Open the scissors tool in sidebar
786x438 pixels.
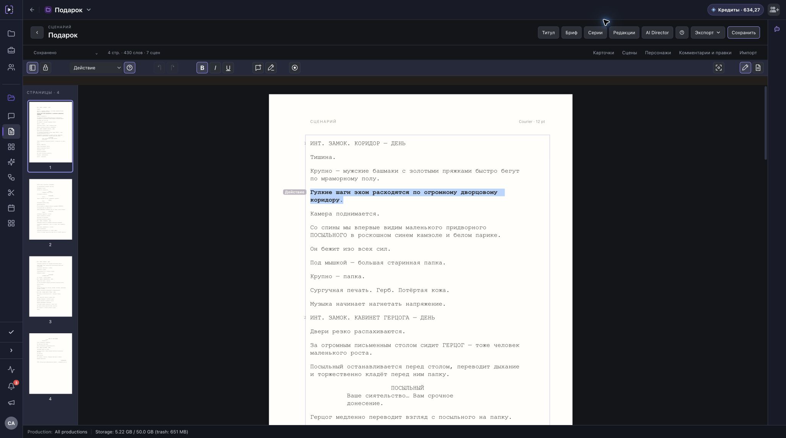tap(11, 193)
